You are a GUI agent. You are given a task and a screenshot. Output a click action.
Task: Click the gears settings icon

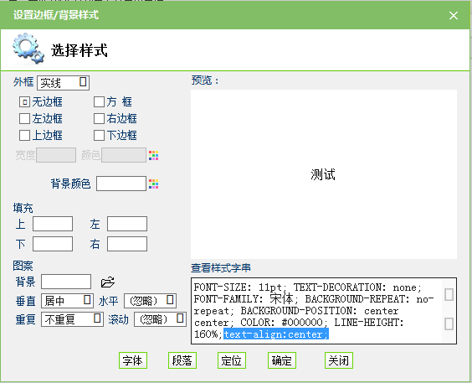[x=28, y=49]
